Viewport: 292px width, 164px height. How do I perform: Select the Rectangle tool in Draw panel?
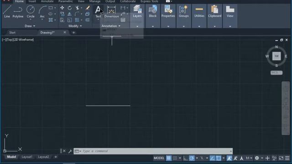51,8
